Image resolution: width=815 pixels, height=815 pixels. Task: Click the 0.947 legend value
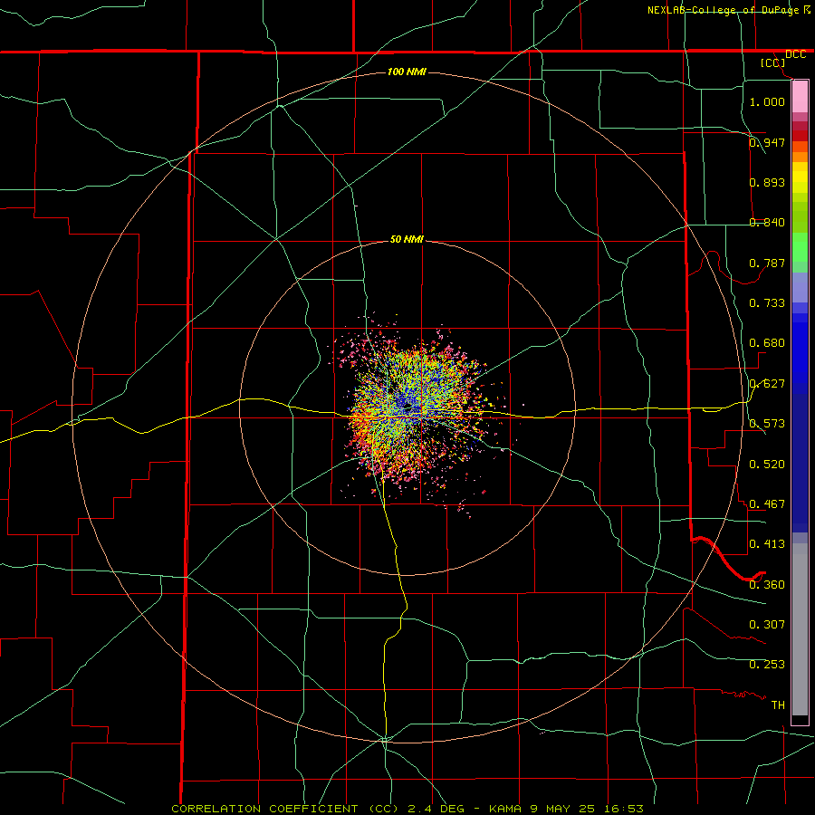tap(767, 142)
